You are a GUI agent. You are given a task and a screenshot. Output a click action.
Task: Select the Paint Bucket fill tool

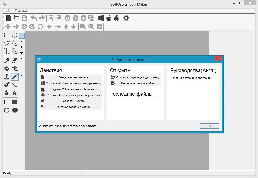(6, 68)
